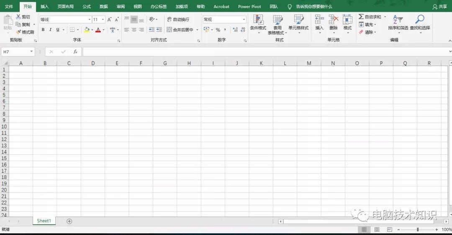The width and height of the screenshot is (452, 235).
Task: Align text left in cell
Action: [126, 30]
